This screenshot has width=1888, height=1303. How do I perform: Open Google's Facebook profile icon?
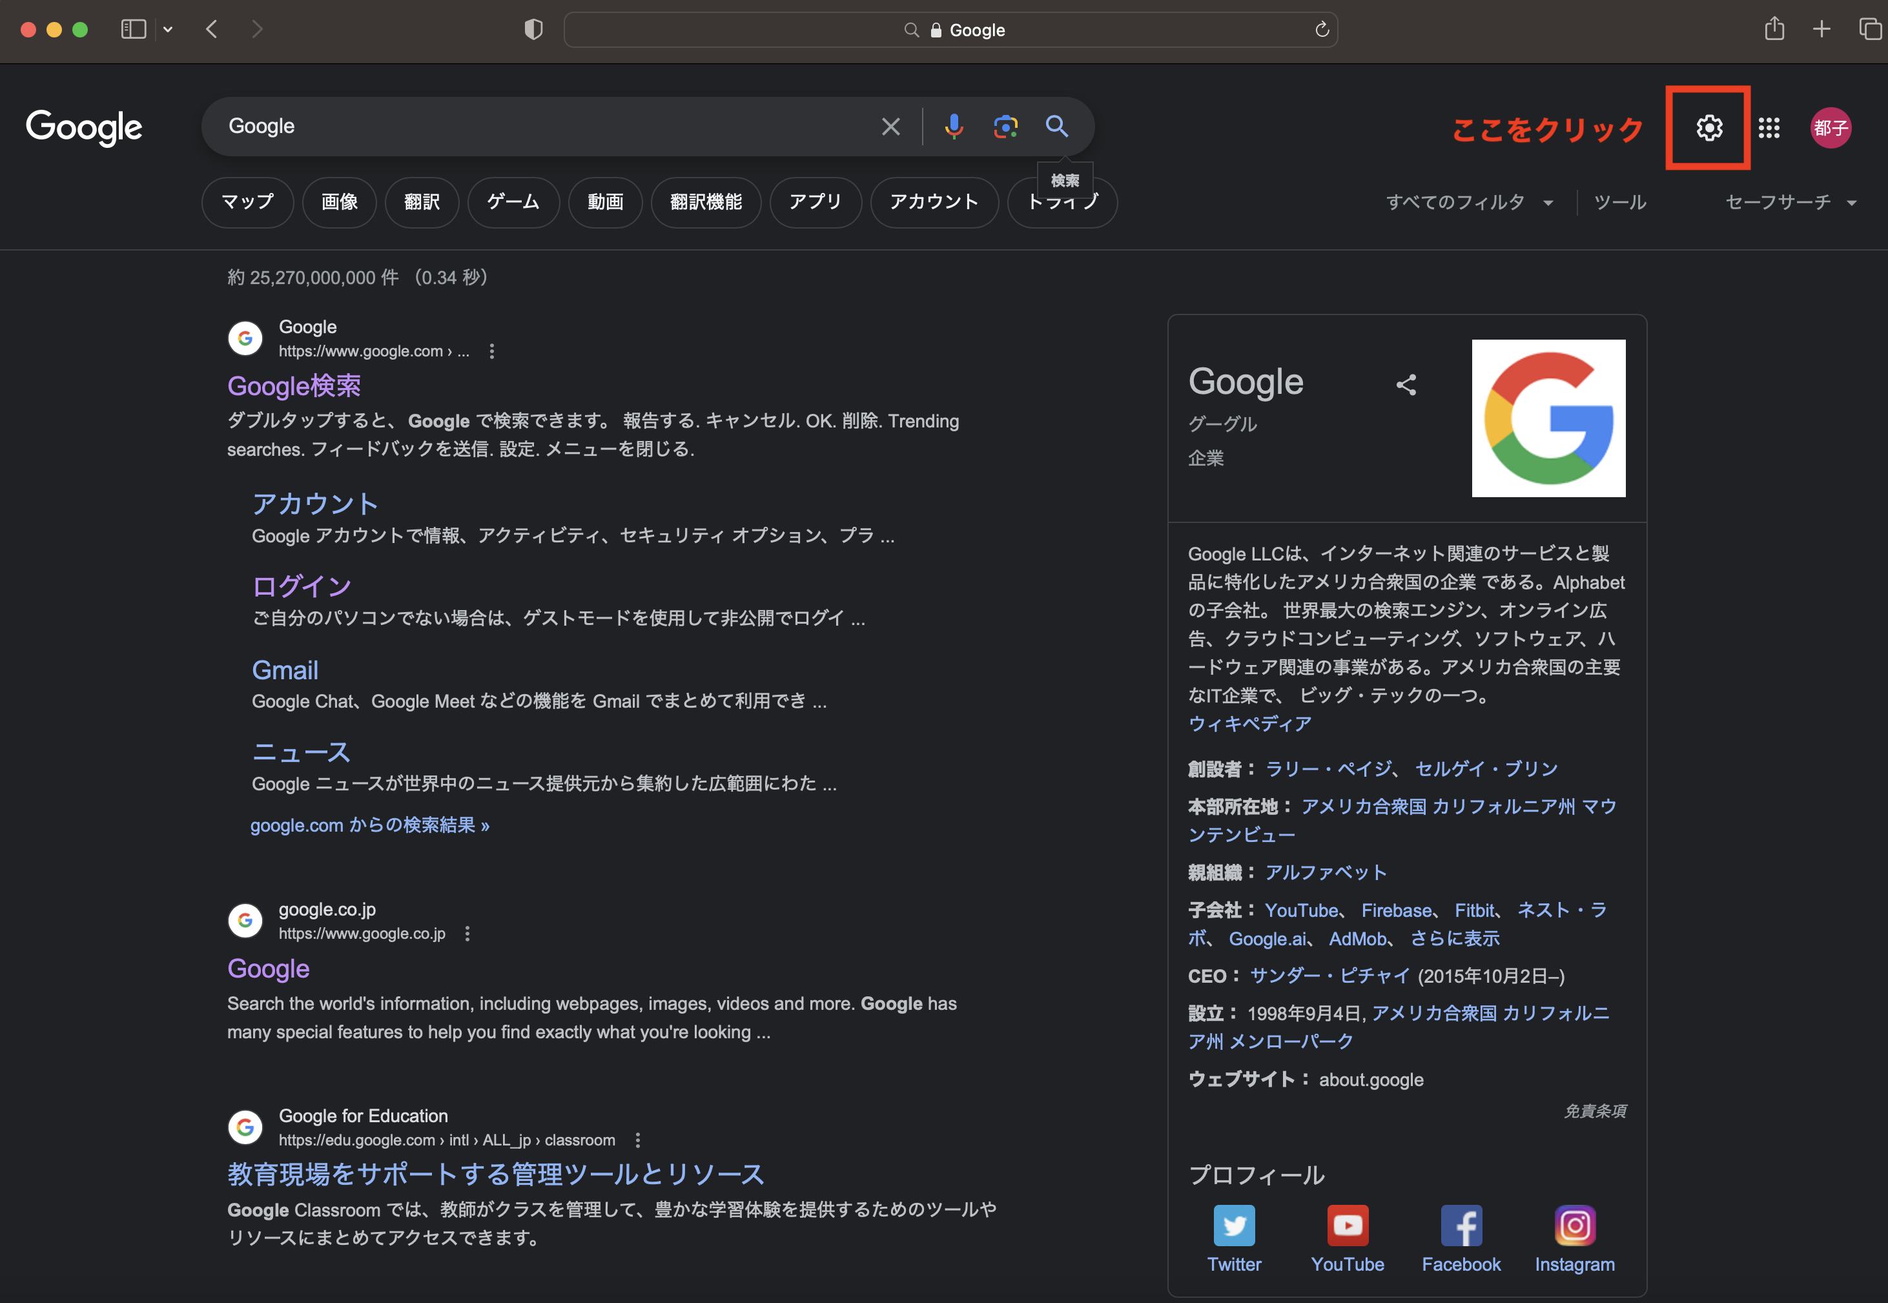point(1461,1226)
